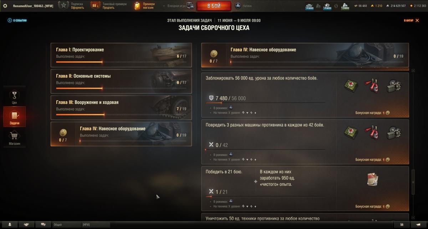Image resolution: width=428 pixels, height=229 pixels.
Task: Expand Глава III: Вооружение и ходовая chapter
Action: (x=121, y=107)
